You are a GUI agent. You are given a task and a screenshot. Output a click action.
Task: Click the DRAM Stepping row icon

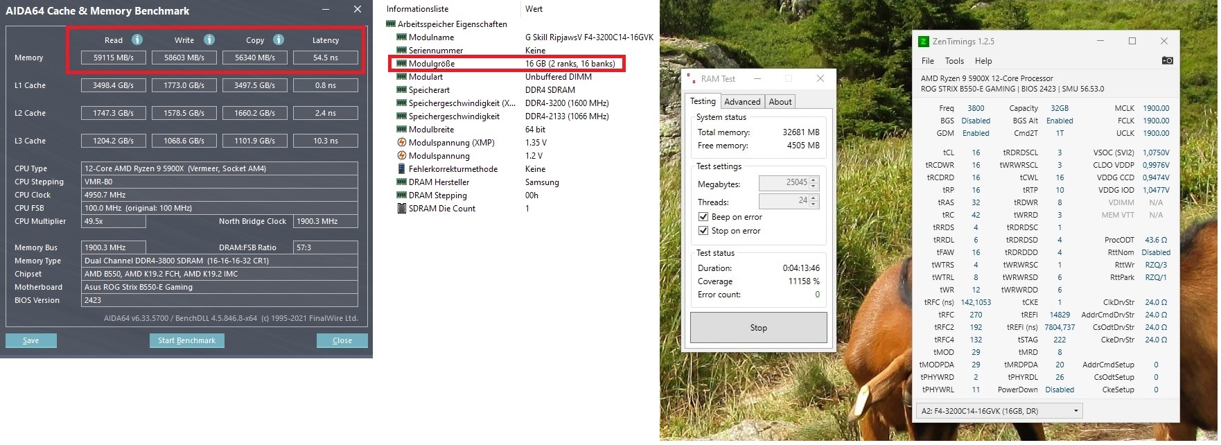click(401, 195)
